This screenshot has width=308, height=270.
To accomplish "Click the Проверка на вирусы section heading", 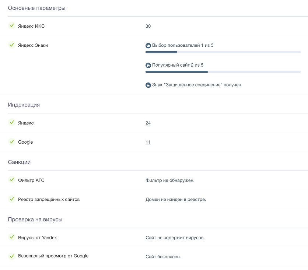I will (x=35, y=220).
